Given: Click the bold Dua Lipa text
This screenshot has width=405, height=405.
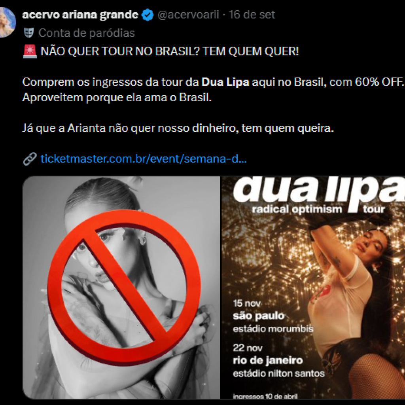Looking at the screenshot, I should point(225,82).
